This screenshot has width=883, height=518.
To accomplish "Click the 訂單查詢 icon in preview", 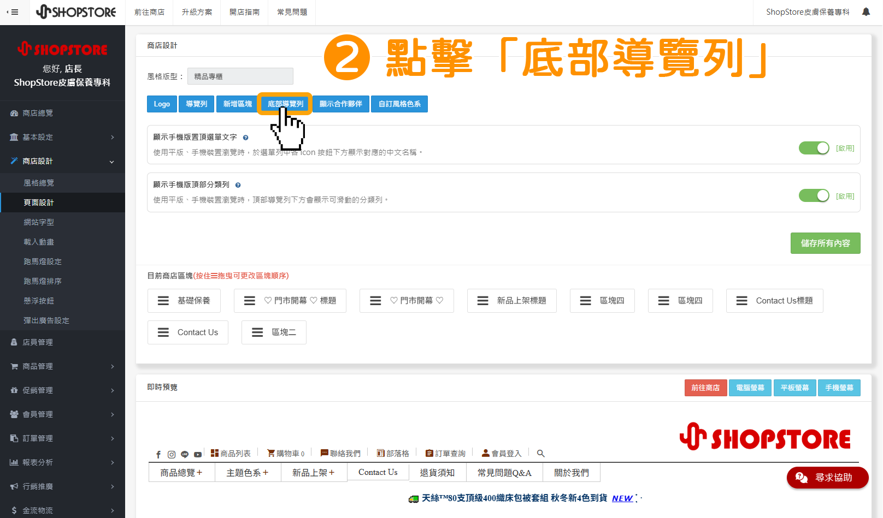I will pyautogui.click(x=429, y=453).
